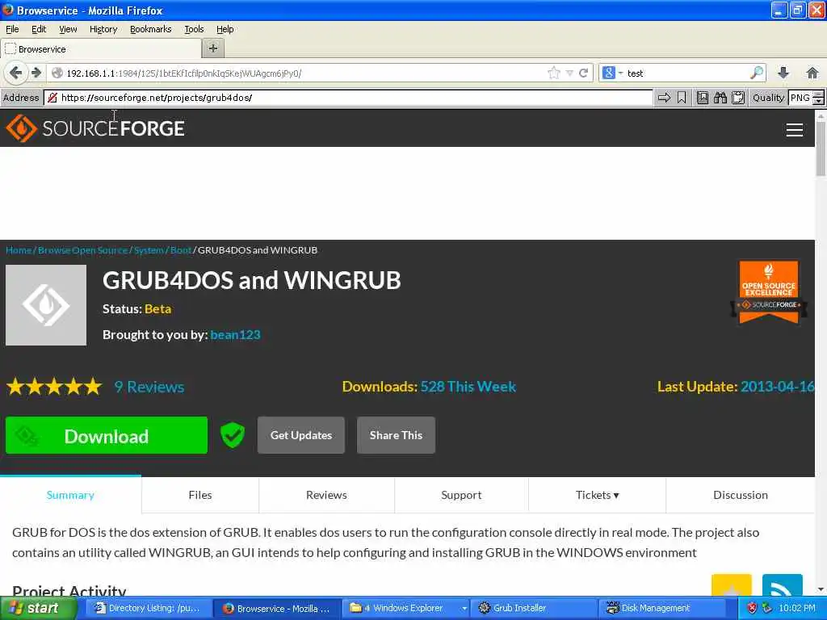This screenshot has height=620, width=827.
Task: Open the Bookmarks menu
Action: pyautogui.click(x=151, y=29)
